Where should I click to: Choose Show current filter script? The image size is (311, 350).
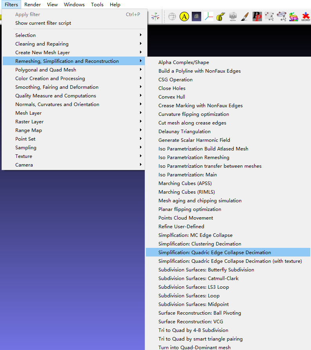point(73,23)
